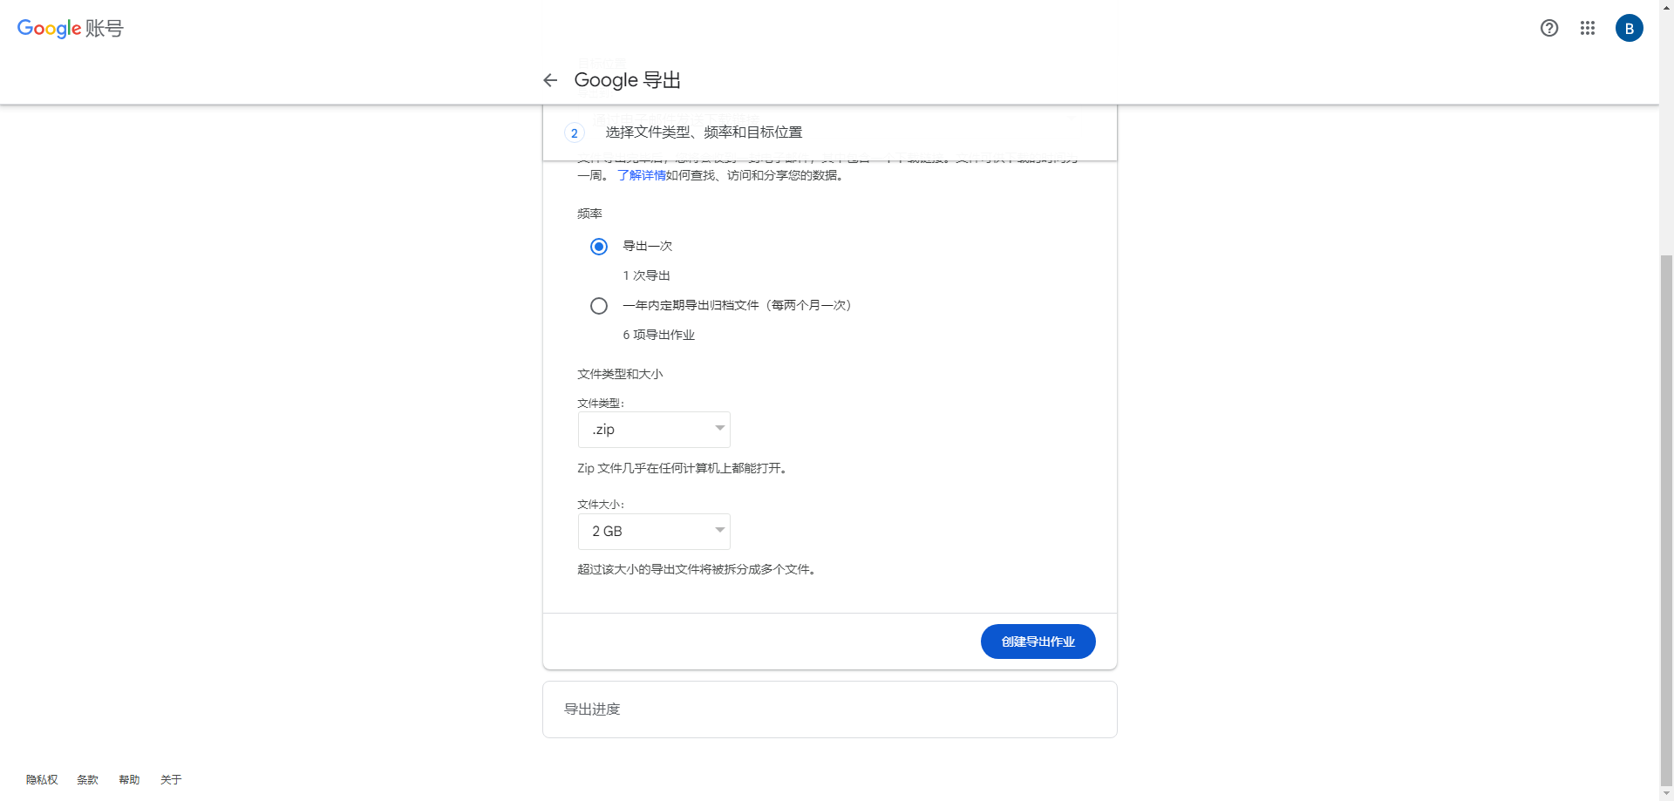Click the step 2 选择文件类型、频率和目标位置 header
Image resolution: width=1674 pixels, height=801 pixels.
click(x=830, y=132)
